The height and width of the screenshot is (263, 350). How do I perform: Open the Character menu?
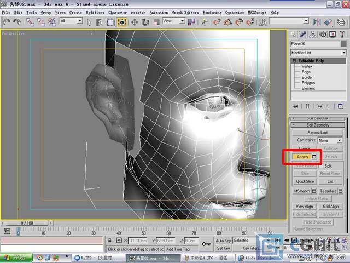click(x=118, y=13)
